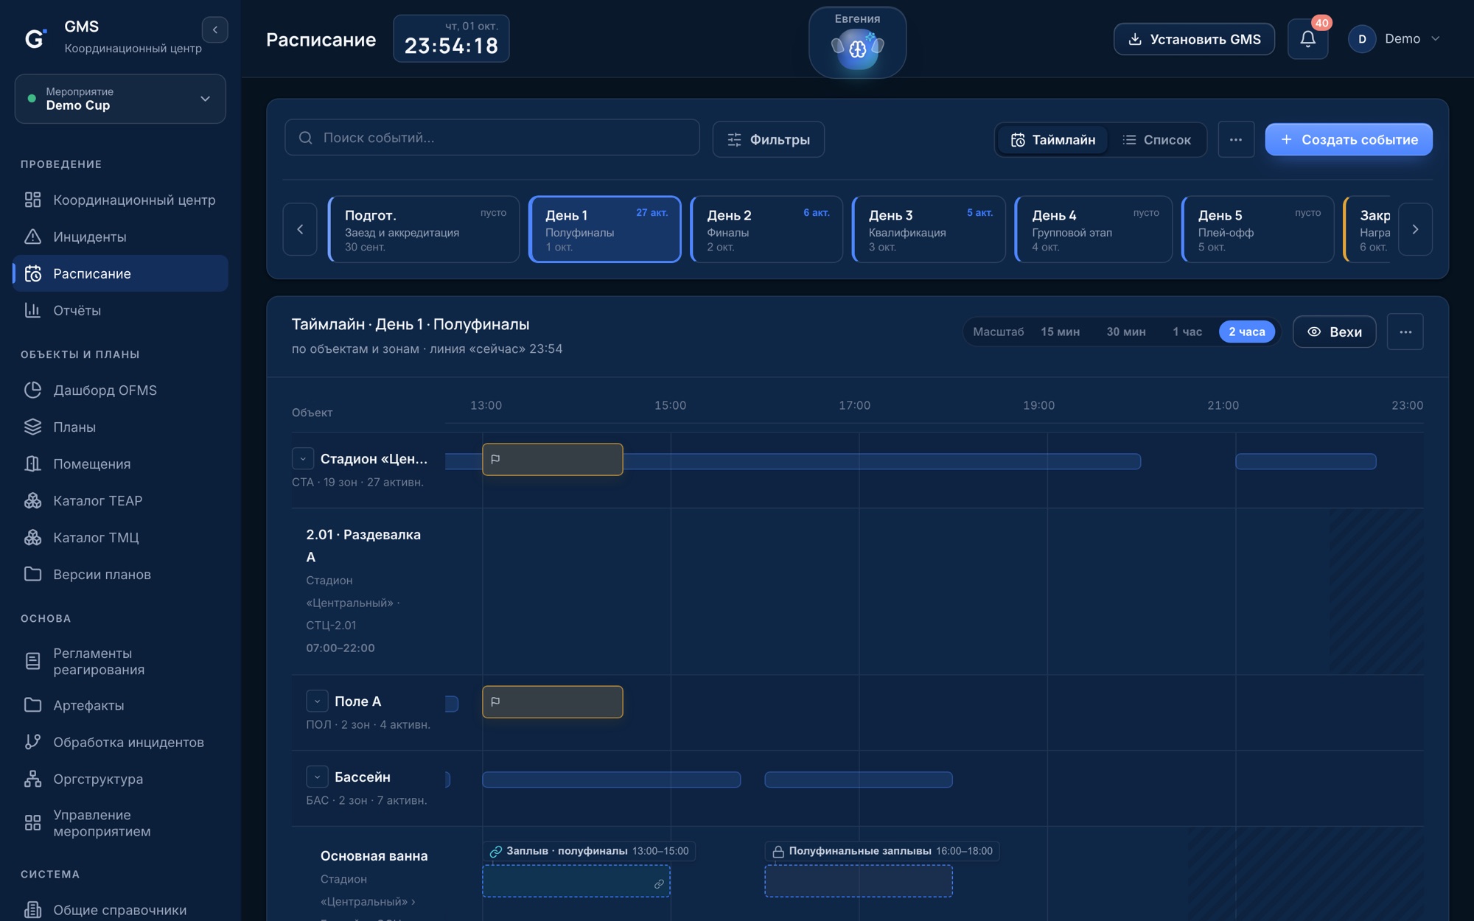Collapse the Стадион «Цен... row
This screenshot has width=1474, height=921.
coord(303,458)
